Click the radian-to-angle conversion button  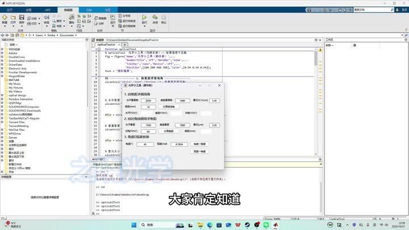click(199, 151)
